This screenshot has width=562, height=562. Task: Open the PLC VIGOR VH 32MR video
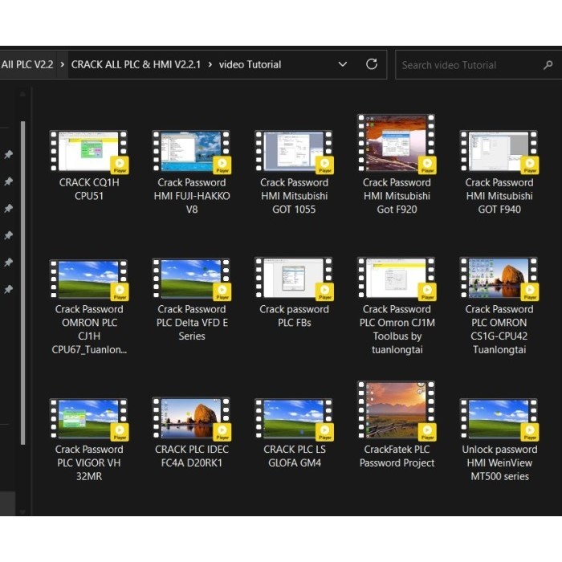(x=88, y=418)
